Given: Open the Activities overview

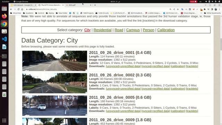Looking at the screenshot, I should tap(6, 1).
